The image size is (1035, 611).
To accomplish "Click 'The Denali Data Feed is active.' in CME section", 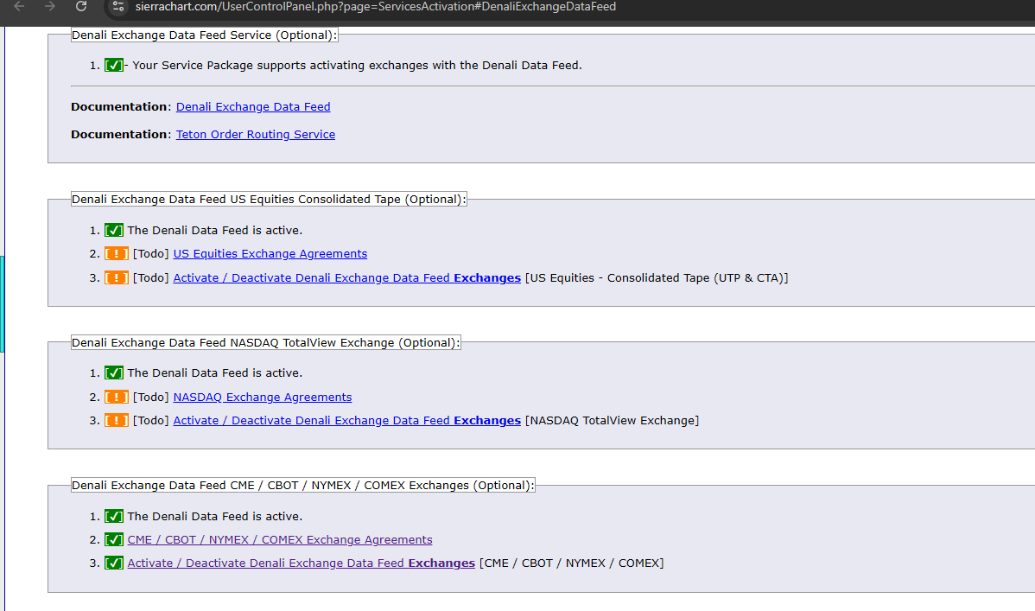I will pos(214,517).
